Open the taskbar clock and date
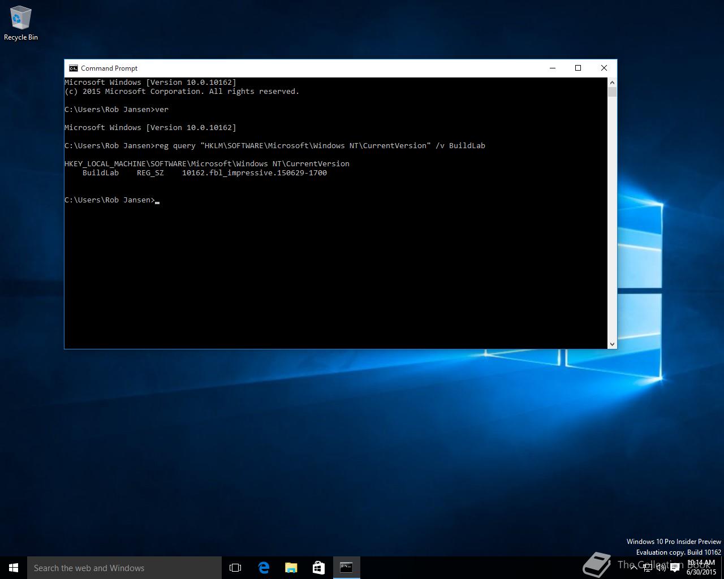This screenshot has height=579, width=724. (x=701, y=567)
